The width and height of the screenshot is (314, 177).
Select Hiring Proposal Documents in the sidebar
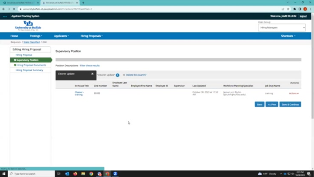point(31,65)
